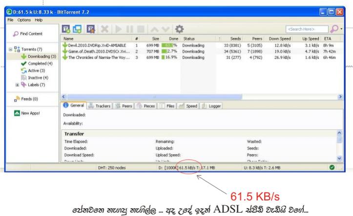Switch to the General tab
Image resolution: width=353 pixels, height=216 pixels.
[74, 105]
